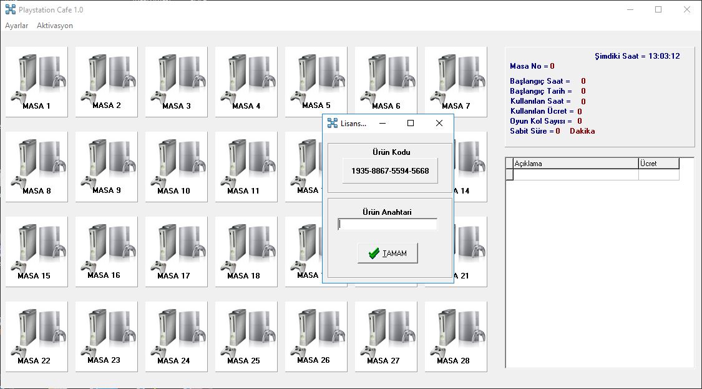Select the MASA 10 console table

(177, 167)
